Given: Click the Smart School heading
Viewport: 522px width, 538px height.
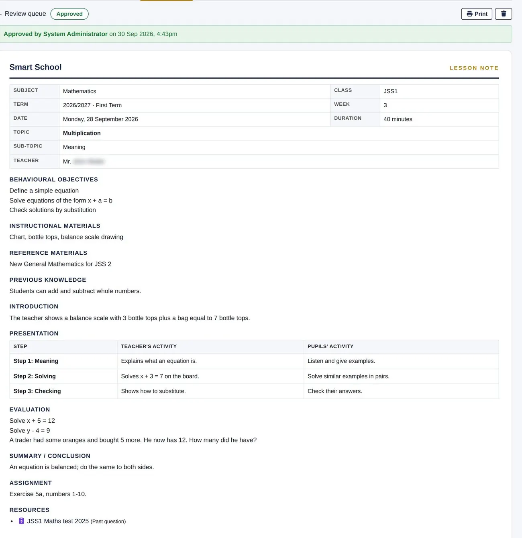Looking at the screenshot, I should [x=35, y=67].
